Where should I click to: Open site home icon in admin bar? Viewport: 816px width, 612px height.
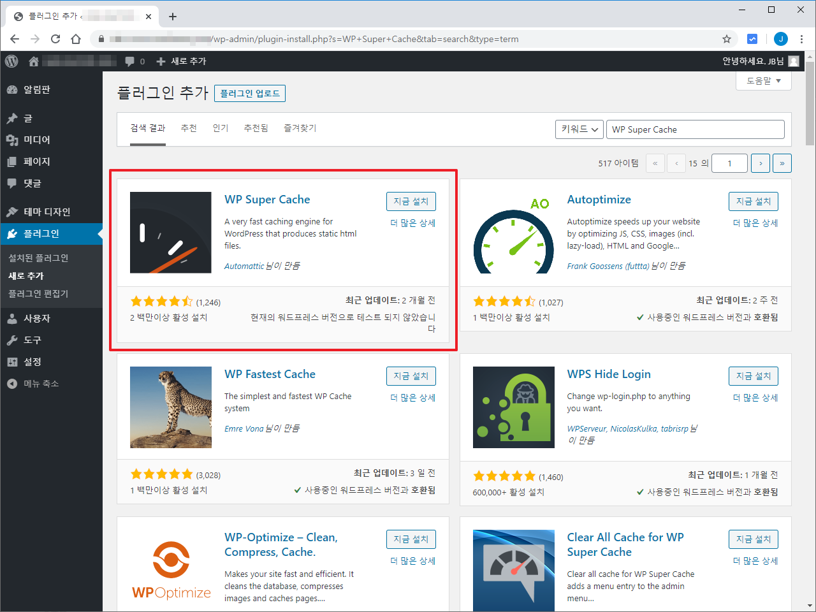(x=34, y=61)
